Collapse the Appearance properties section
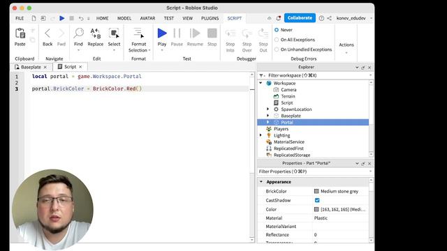447x251 pixels. coord(261,181)
